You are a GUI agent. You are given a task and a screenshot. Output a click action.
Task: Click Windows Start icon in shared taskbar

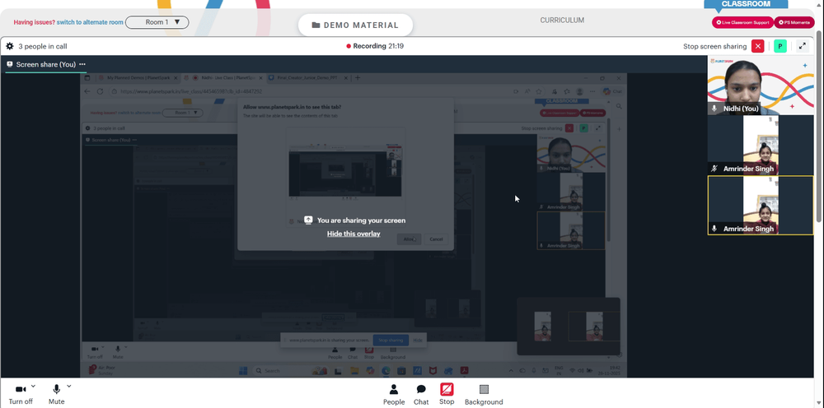[x=243, y=371]
